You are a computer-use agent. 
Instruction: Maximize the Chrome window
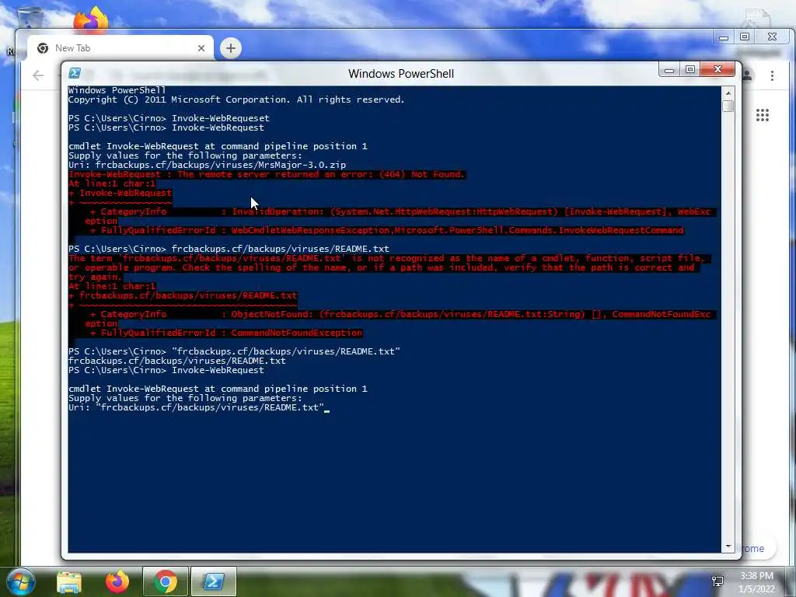click(x=745, y=37)
